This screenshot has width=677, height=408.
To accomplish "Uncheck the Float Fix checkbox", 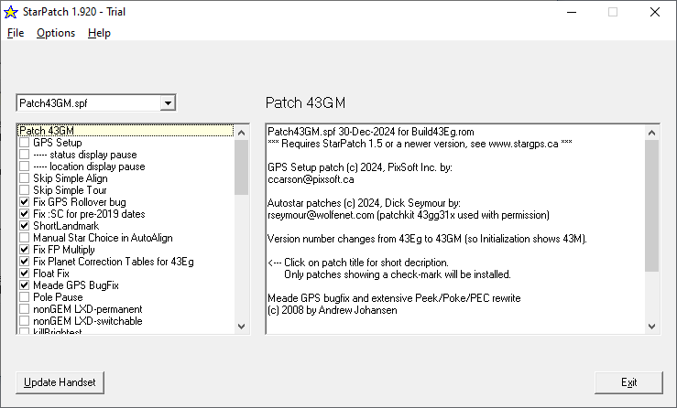I will click(24, 273).
